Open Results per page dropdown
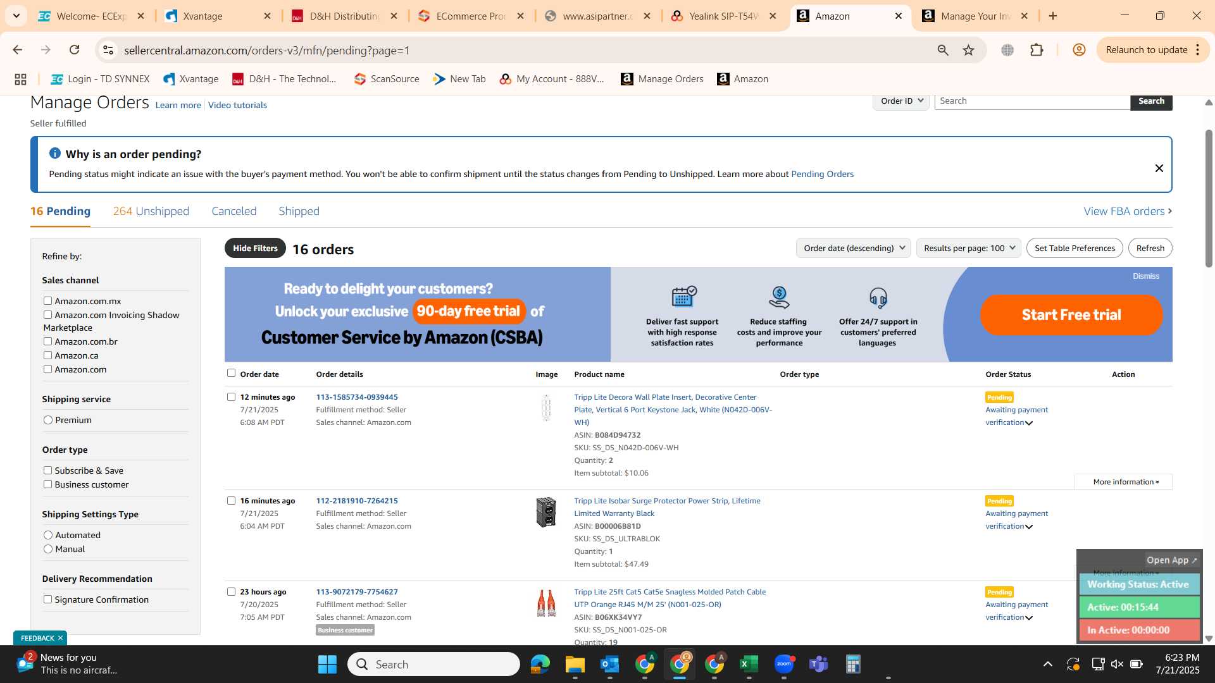The image size is (1215, 683). [x=968, y=248]
